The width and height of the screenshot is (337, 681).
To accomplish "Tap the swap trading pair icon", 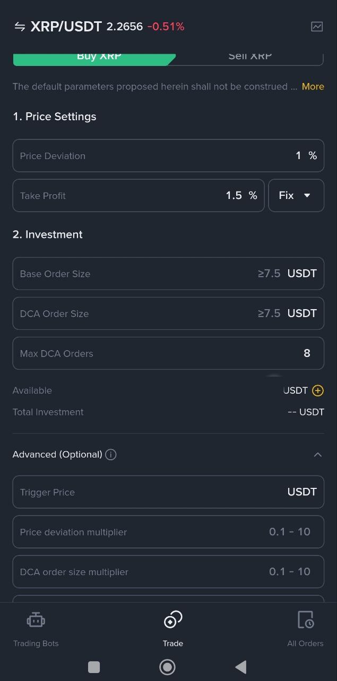I will [x=20, y=27].
